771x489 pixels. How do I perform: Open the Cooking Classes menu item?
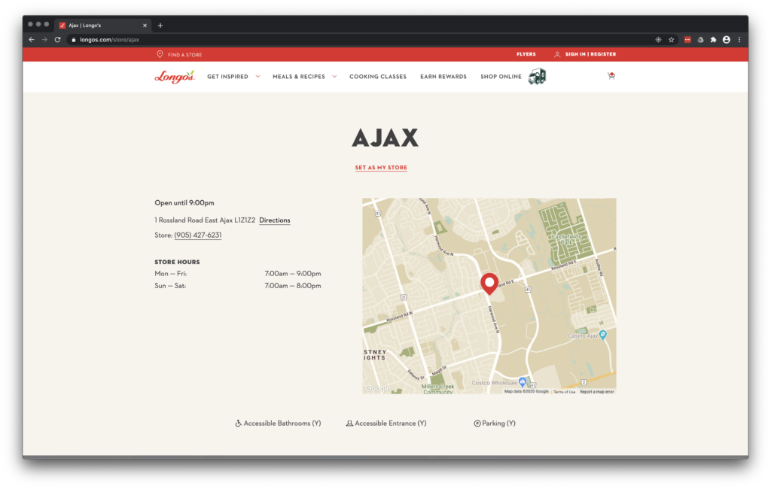pos(377,77)
